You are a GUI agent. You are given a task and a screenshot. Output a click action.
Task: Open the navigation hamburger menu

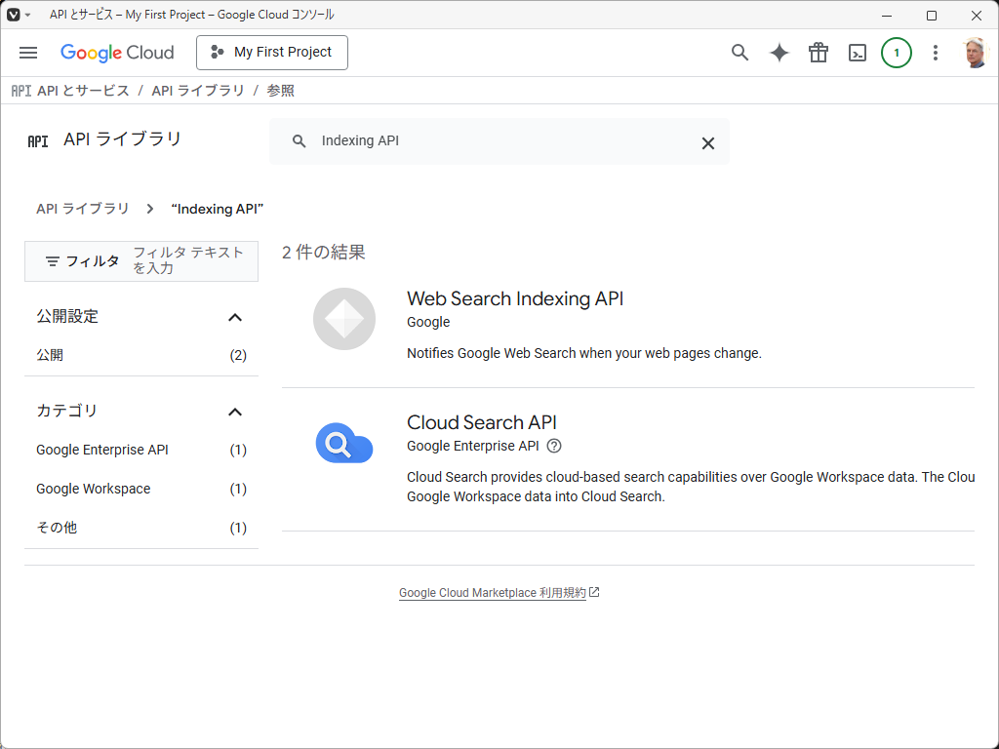pyautogui.click(x=27, y=53)
